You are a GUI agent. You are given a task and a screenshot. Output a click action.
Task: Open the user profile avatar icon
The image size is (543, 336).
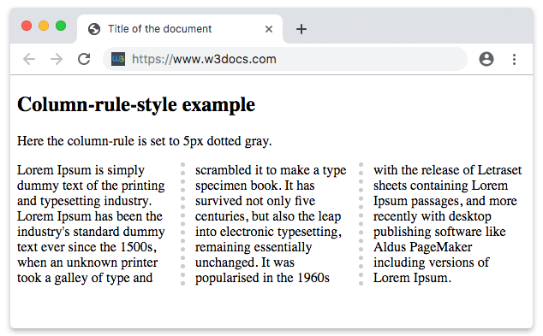pyautogui.click(x=486, y=59)
